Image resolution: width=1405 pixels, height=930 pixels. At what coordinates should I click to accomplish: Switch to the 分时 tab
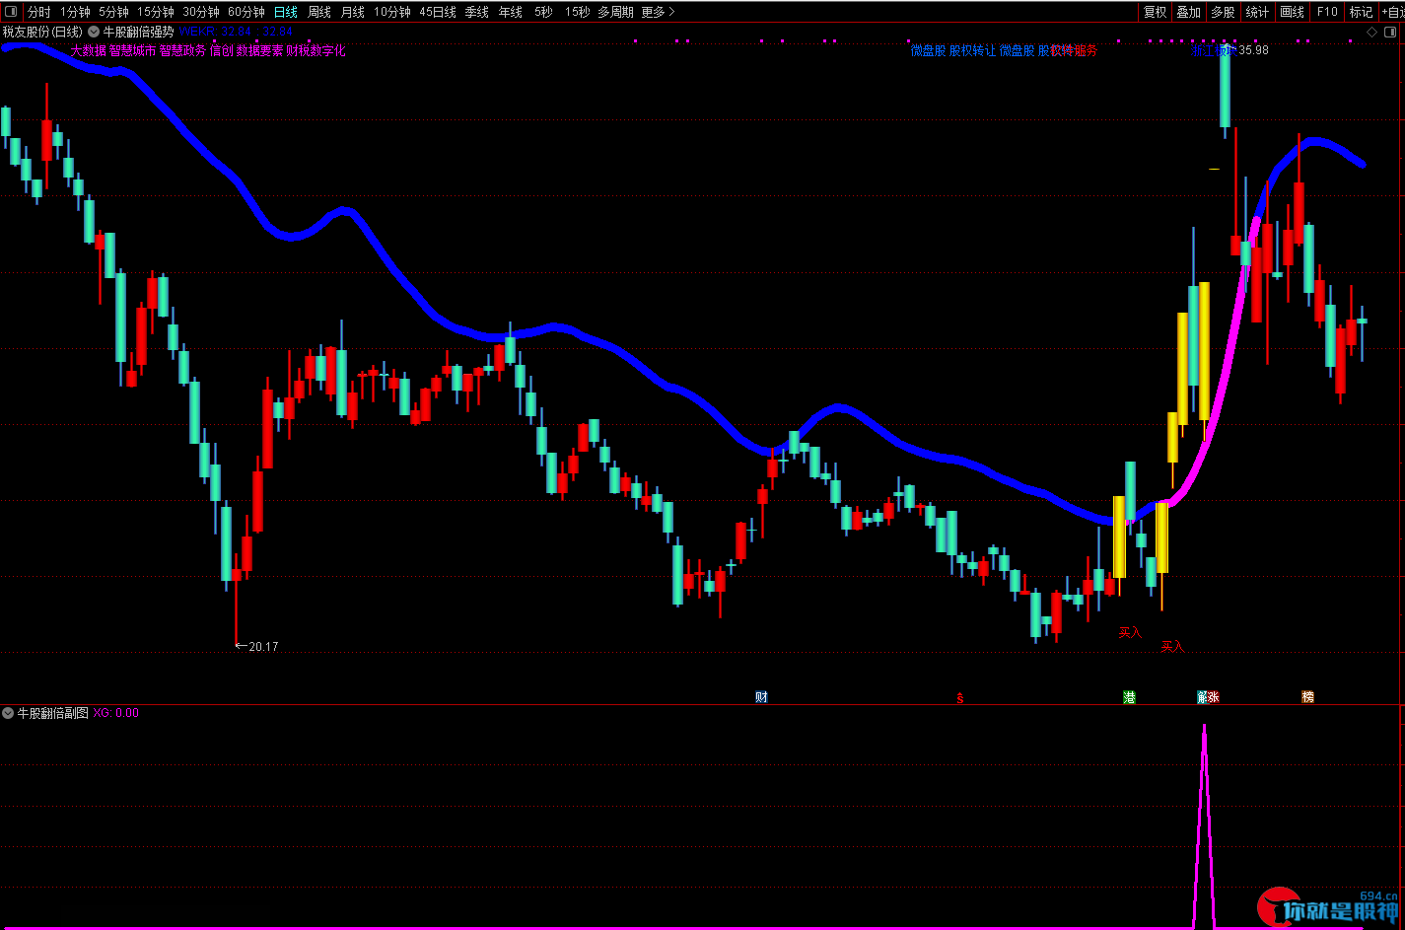(38, 12)
